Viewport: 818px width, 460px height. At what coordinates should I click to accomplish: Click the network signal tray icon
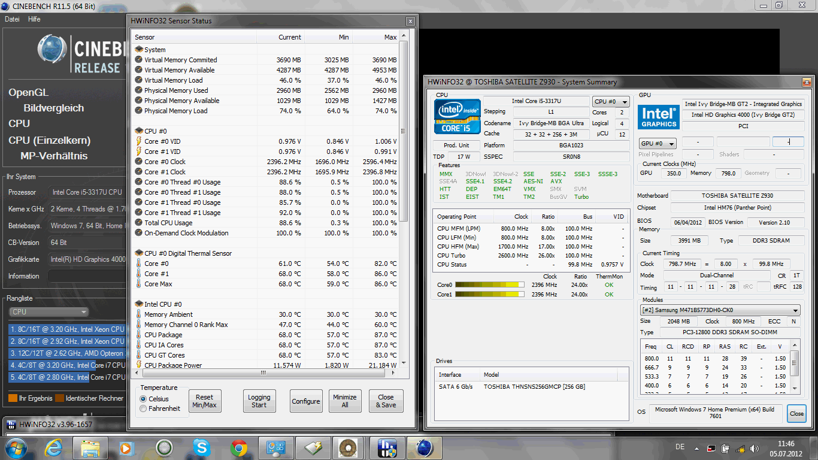click(x=739, y=447)
